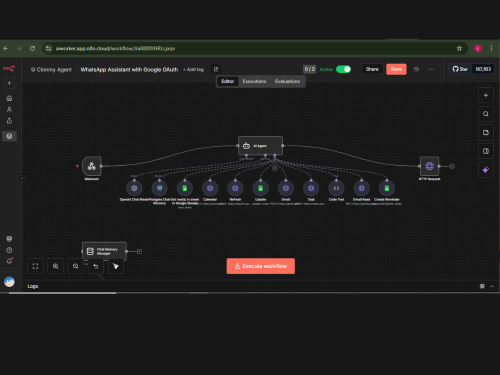The image size is (500, 375).
Task: Click the tidy up workflow broom icon
Action: click(116, 266)
